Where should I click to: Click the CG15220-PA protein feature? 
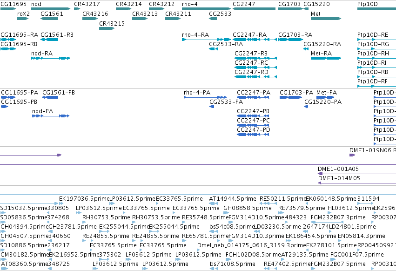pyautogui.click(x=306, y=107)
